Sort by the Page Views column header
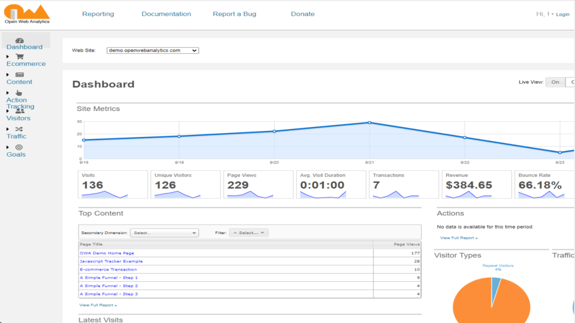Image resolution: width=575 pixels, height=323 pixels. point(397,245)
